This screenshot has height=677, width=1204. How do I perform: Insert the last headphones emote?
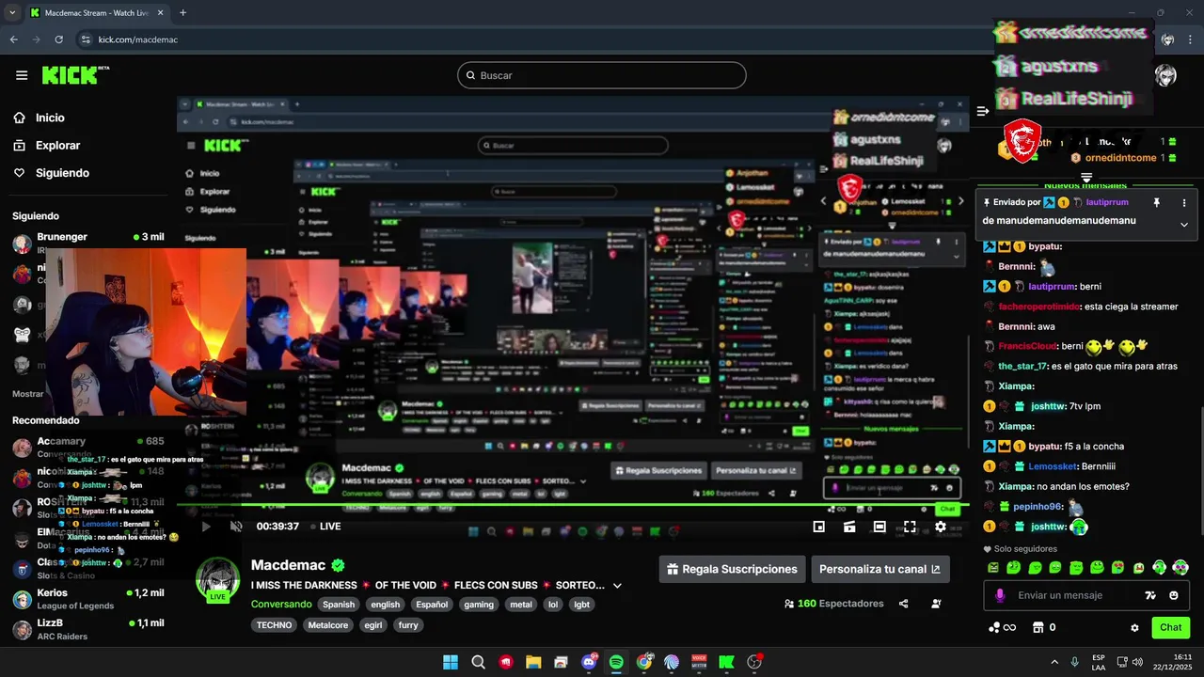point(1180,568)
